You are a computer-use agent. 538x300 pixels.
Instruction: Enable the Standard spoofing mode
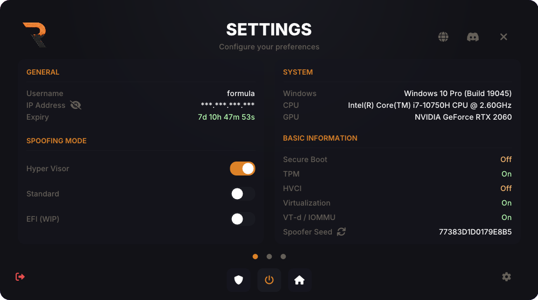point(243,194)
